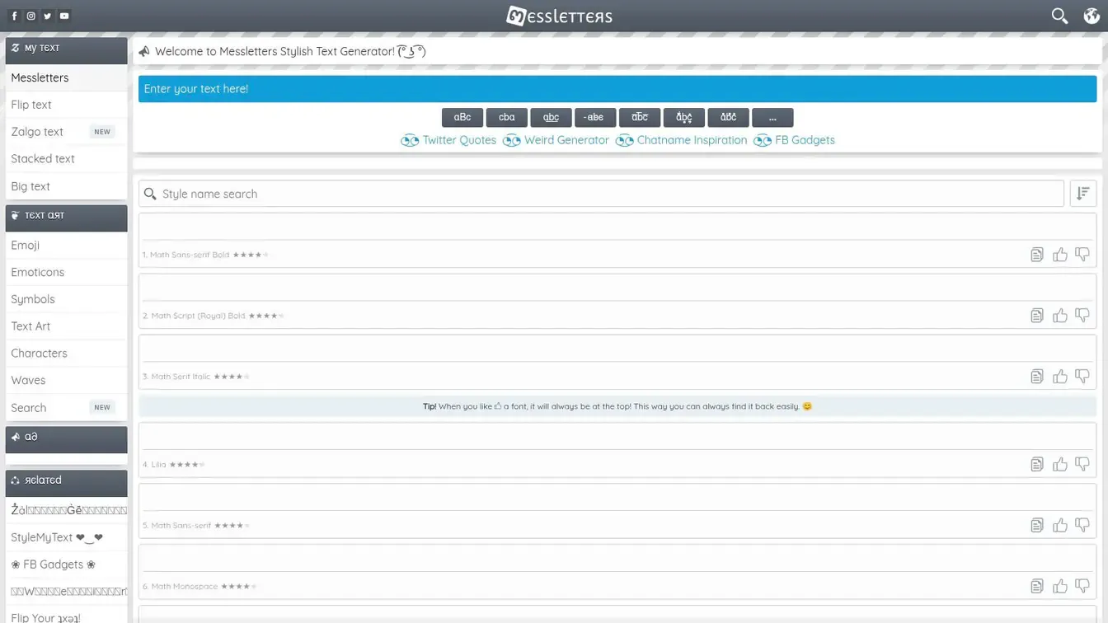The height and width of the screenshot is (623, 1108).
Task: Copy the Lilia style text
Action: 1036,465
